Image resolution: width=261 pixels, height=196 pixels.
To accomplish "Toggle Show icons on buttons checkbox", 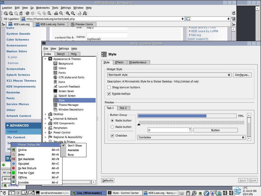I will point(109,87).
